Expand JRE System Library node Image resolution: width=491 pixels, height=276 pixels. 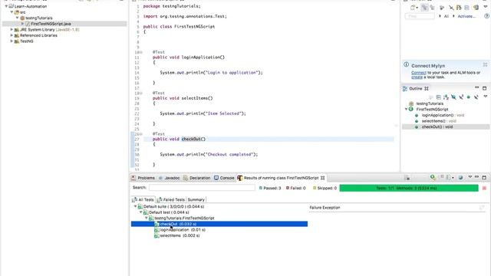[12, 29]
